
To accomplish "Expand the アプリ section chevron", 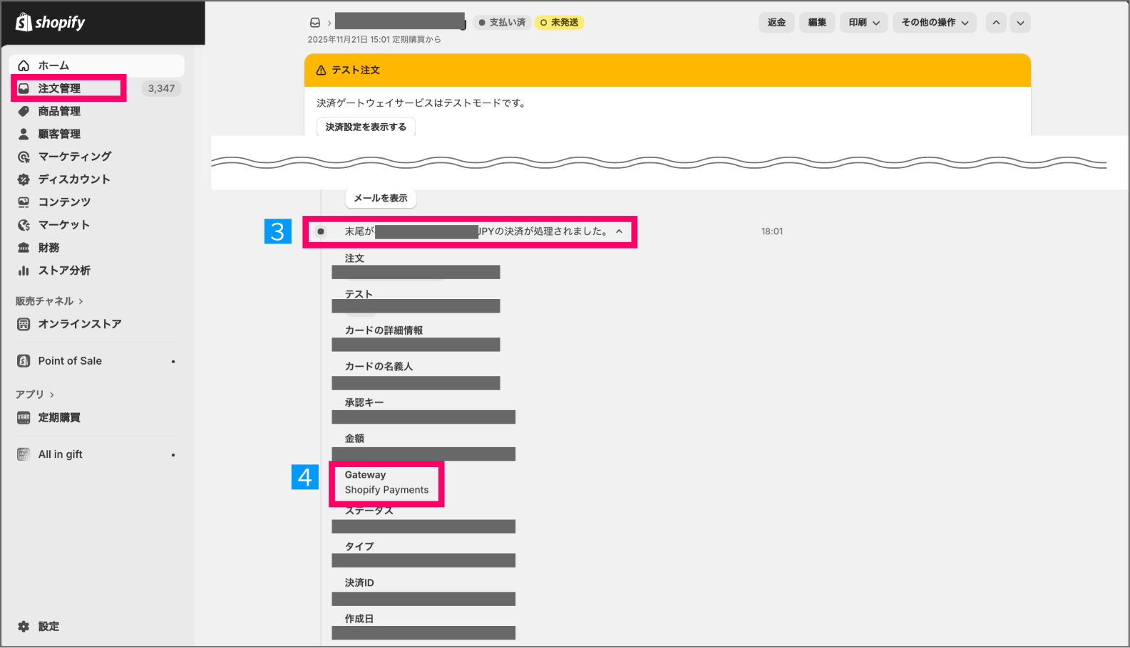I will (x=52, y=394).
